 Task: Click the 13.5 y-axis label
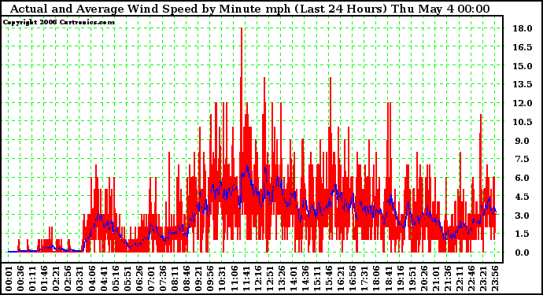pyautogui.click(x=523, y=84)
